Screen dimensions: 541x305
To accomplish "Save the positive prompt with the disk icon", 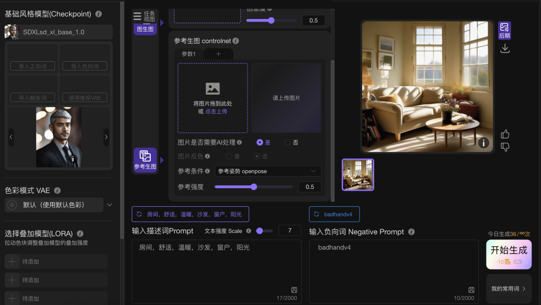I will coord(294,290).
